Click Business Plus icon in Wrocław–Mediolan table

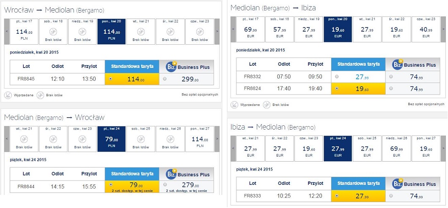coord(171,67)
